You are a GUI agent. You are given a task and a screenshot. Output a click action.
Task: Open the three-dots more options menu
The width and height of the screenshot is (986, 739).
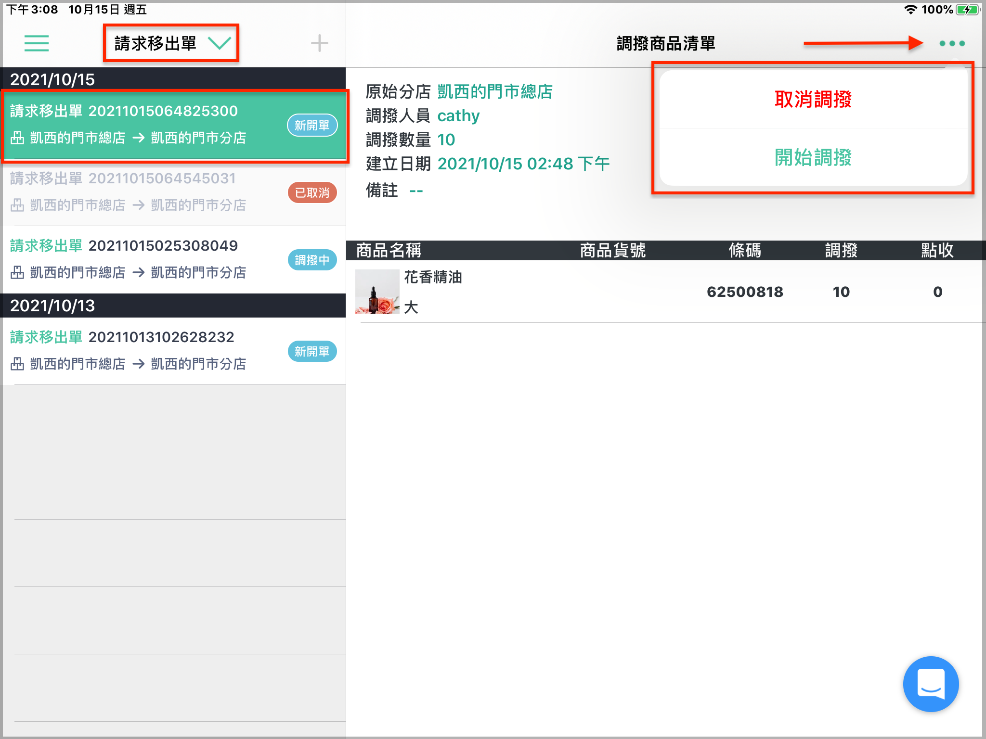[952, 43]
